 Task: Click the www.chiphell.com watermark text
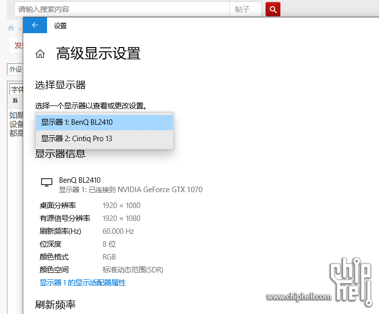click(299, 297)
